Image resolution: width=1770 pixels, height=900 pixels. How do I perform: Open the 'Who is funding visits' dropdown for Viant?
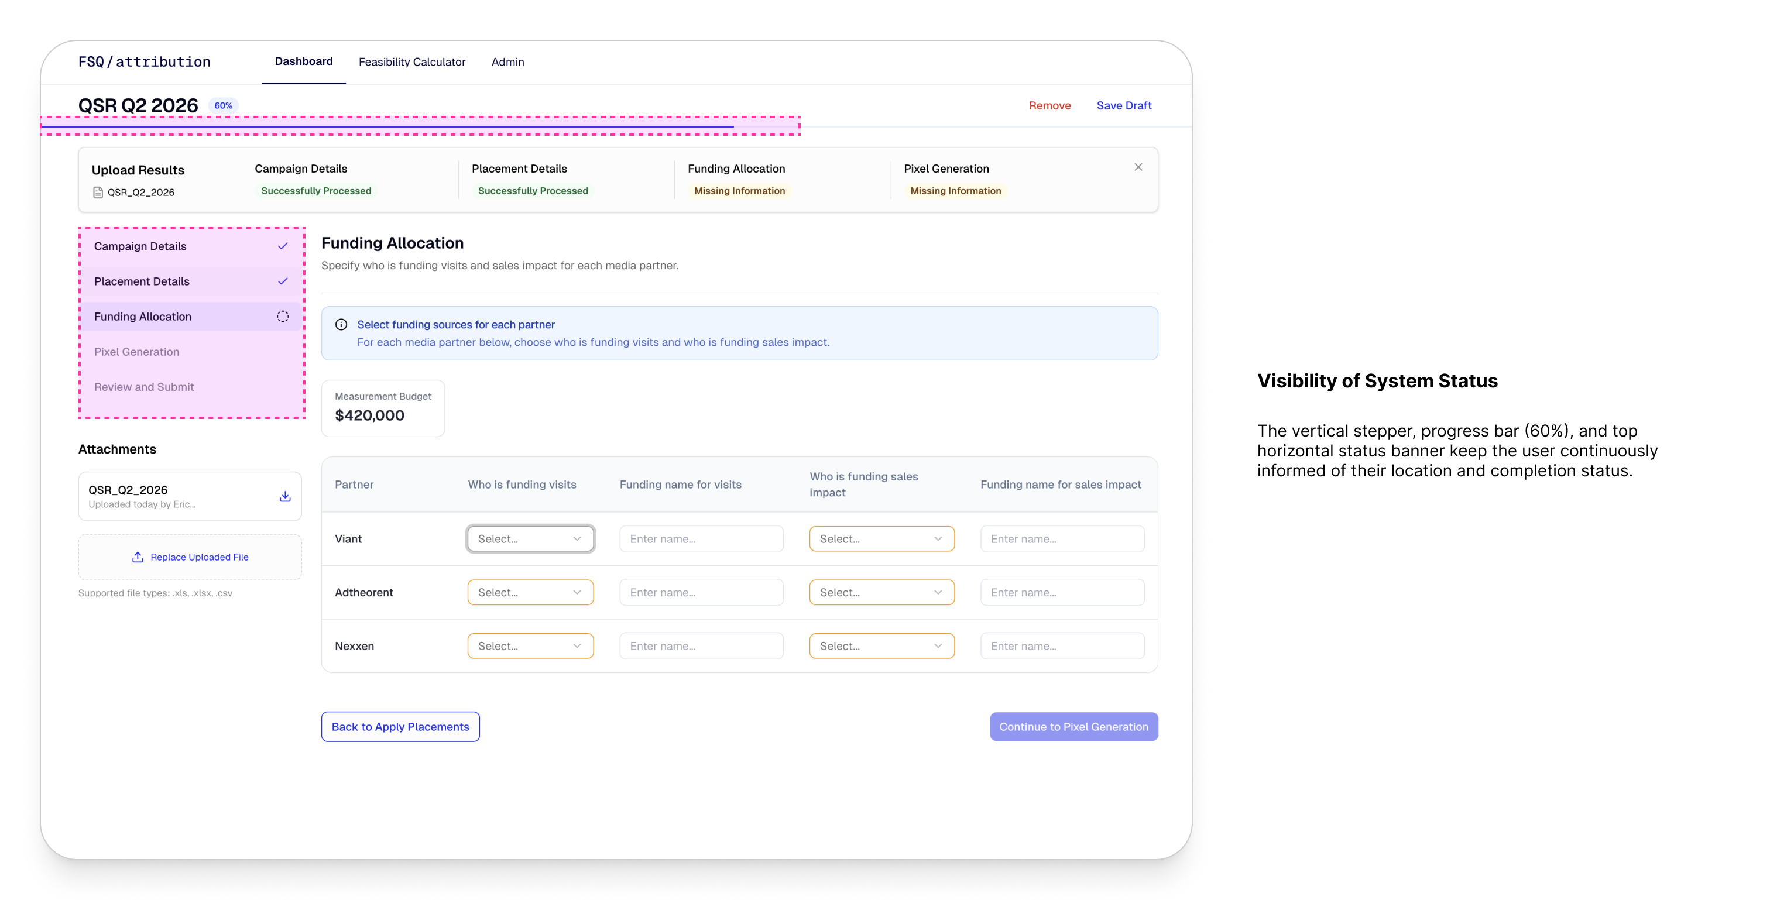530,538
